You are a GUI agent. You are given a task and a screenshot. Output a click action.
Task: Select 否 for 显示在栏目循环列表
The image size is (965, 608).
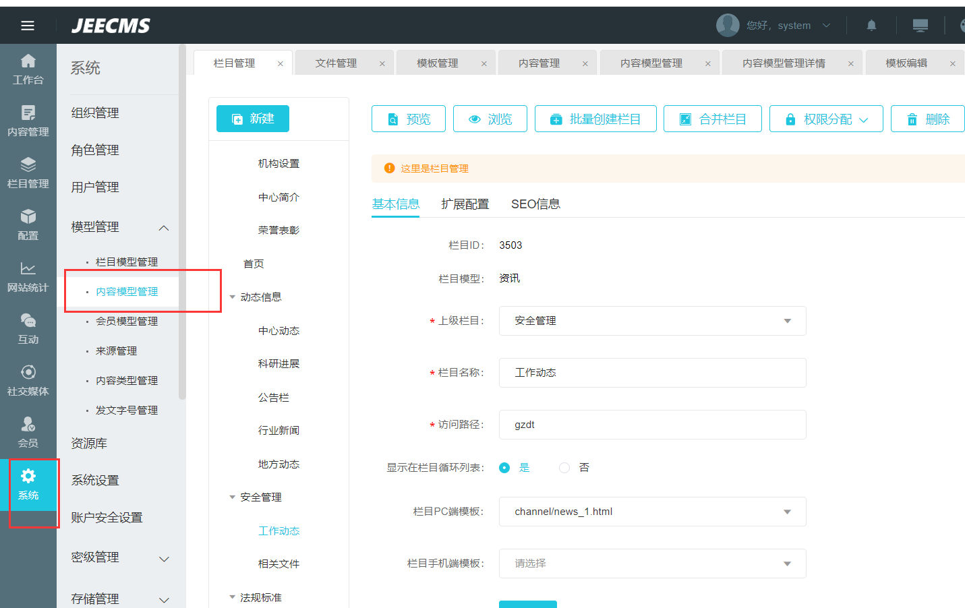pos(564,468)
